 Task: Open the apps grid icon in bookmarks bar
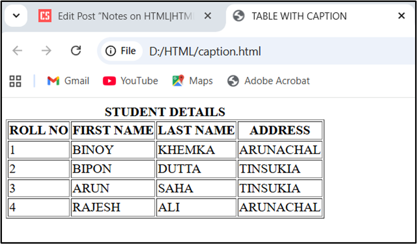[15, 81]
